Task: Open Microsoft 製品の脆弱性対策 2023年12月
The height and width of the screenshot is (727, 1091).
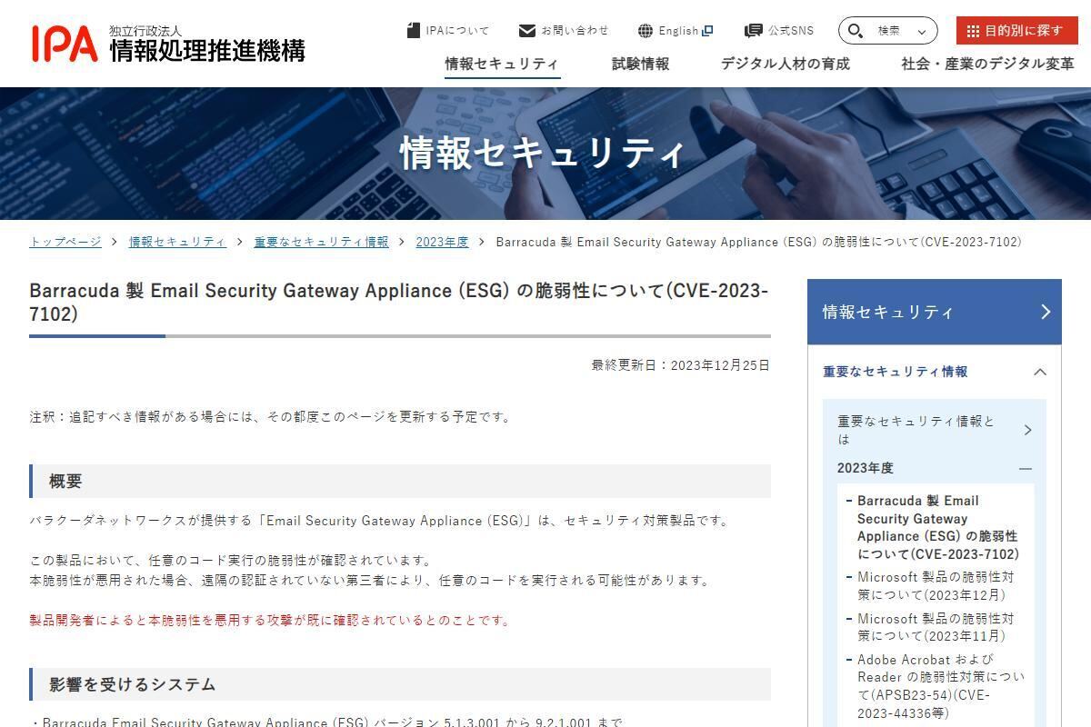Action: click(936, 586)
